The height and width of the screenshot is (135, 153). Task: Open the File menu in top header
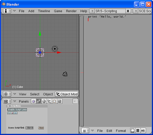(21, 11)
